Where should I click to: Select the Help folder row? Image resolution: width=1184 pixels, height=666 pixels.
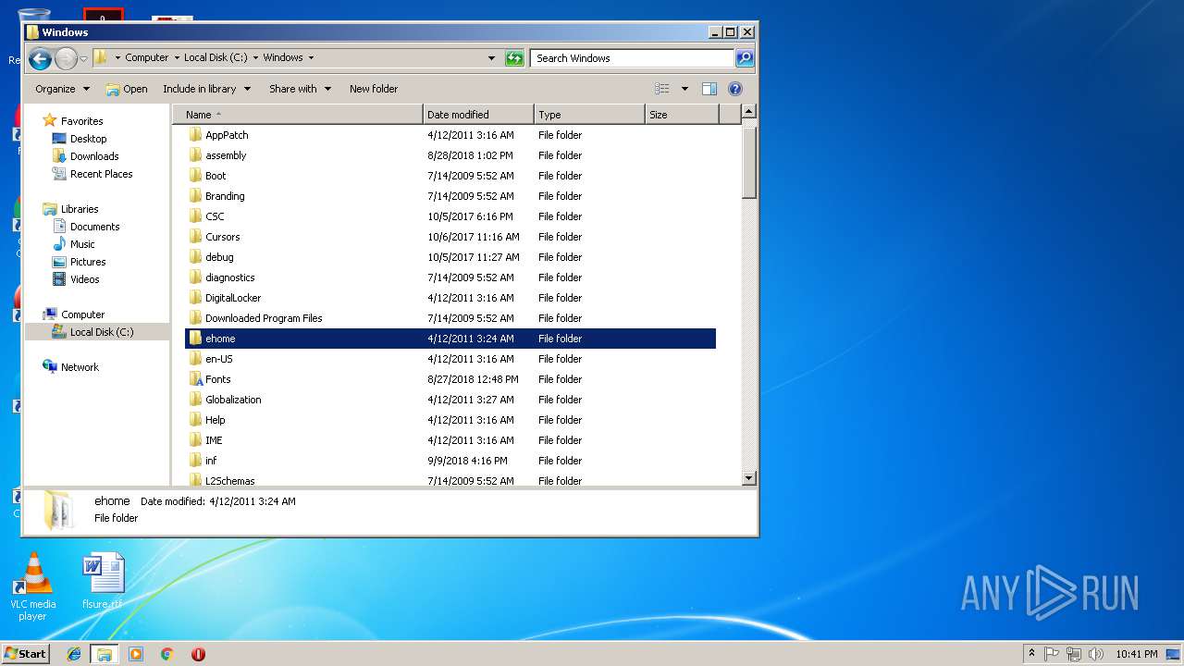pos(450,420)
